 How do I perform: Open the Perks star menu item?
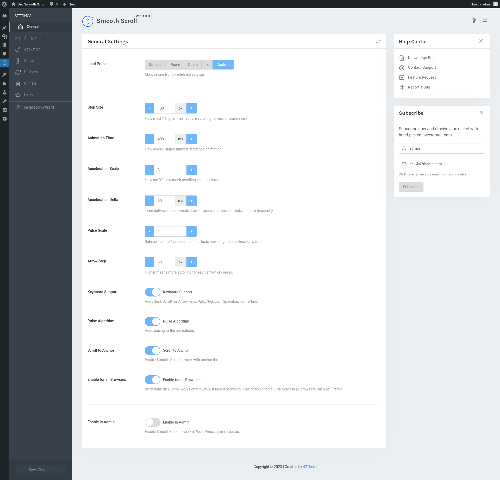tap(29, 94)
